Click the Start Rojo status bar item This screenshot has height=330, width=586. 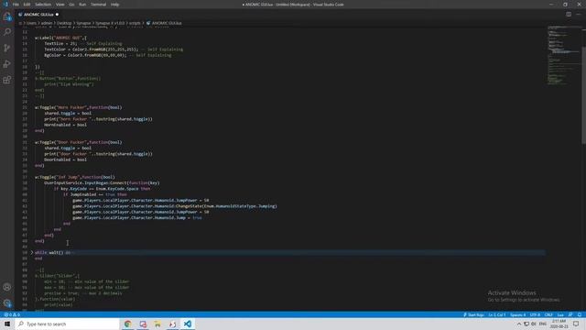(473, 314)
